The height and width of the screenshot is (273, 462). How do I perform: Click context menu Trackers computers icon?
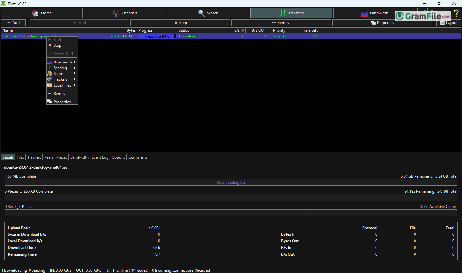[50, 79]
